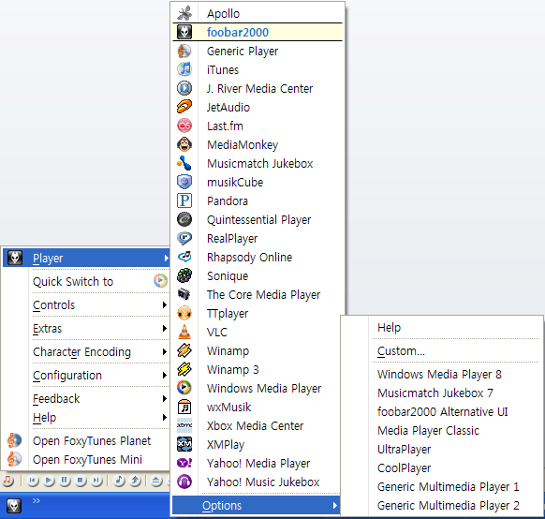The image size is (545, 519).
Task: Pause playback from the toolbar
Action: click(65, 481)
